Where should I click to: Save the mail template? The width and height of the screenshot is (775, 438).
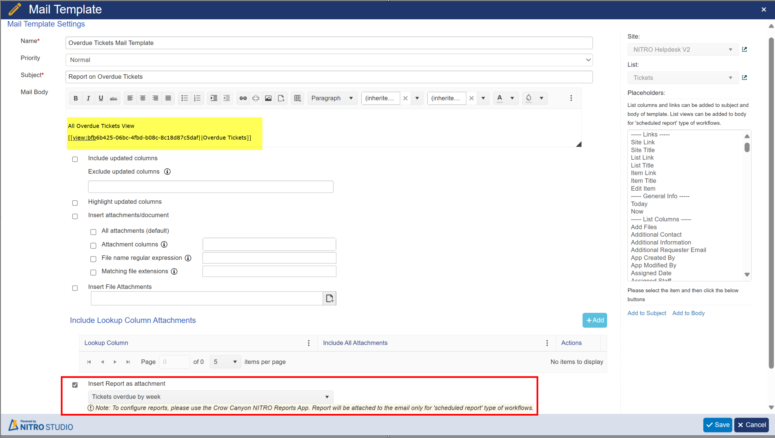click(717, 425)
